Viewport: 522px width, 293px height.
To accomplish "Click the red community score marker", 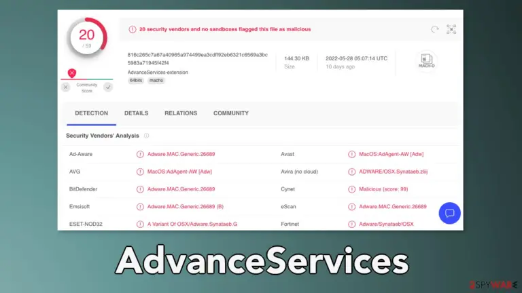I will pyautogui.click(x=72, y=73).
